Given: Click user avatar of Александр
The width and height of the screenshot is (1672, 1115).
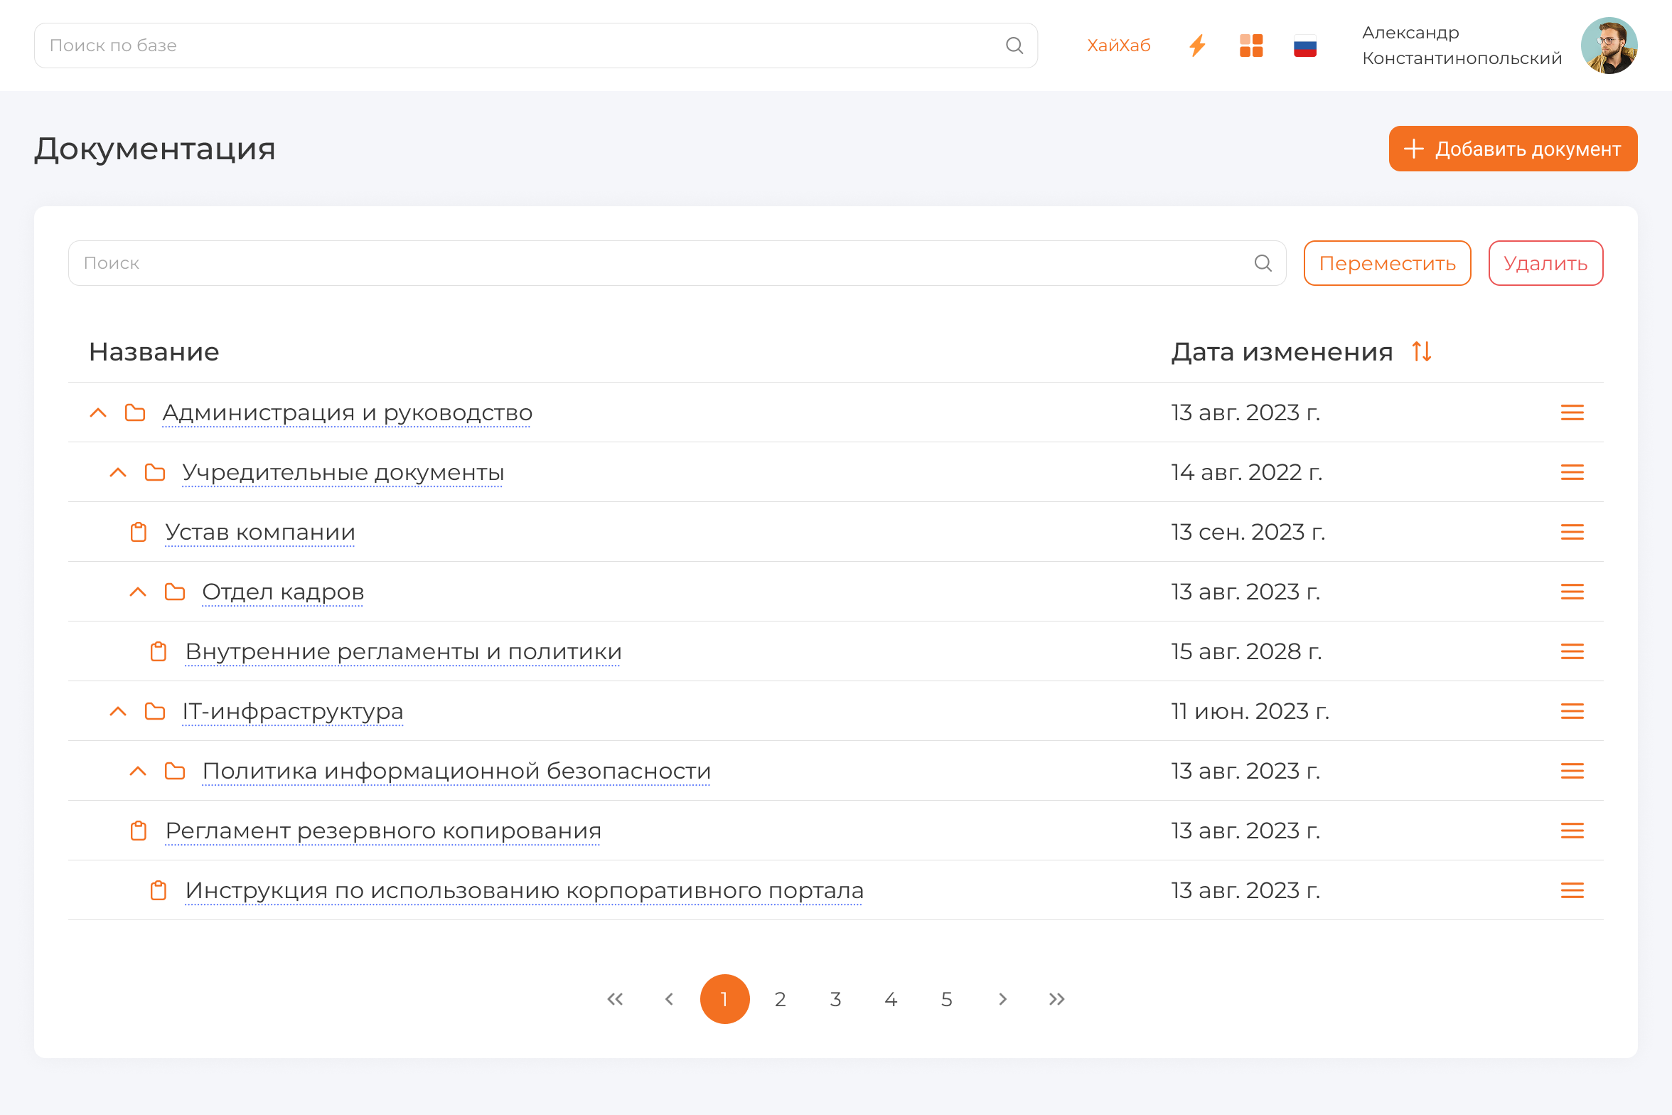Looking at the screenshot, I should (1609, 46).
